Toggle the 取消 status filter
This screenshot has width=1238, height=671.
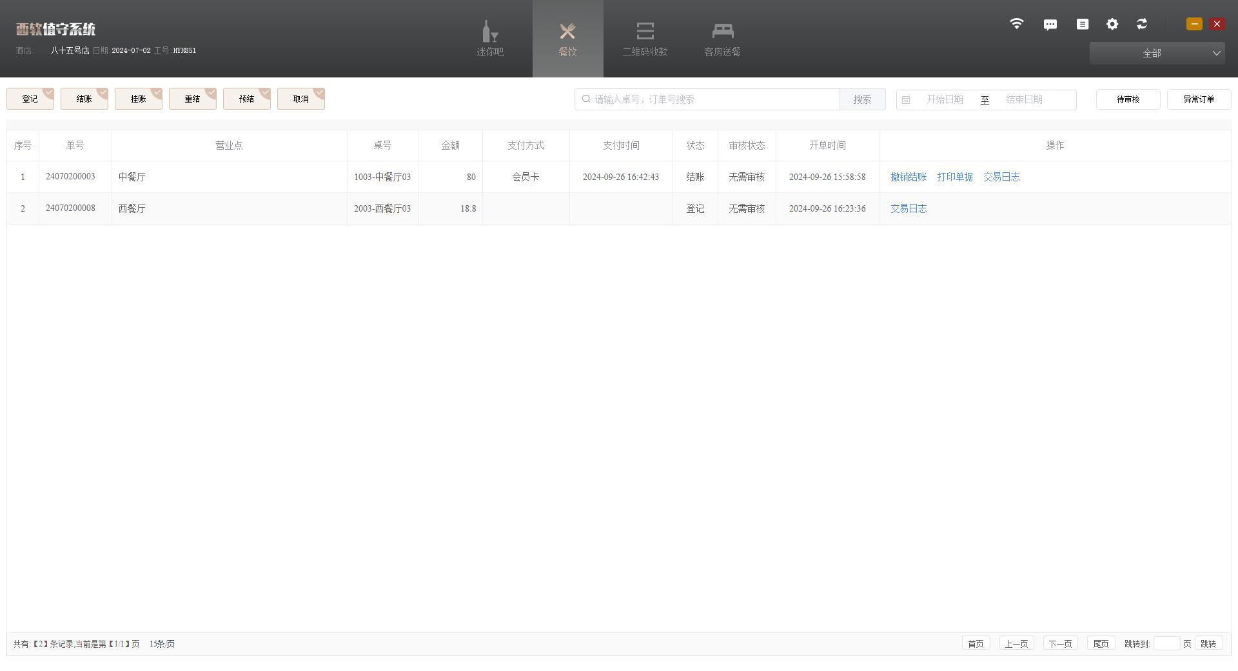click(x=301, y=99)
